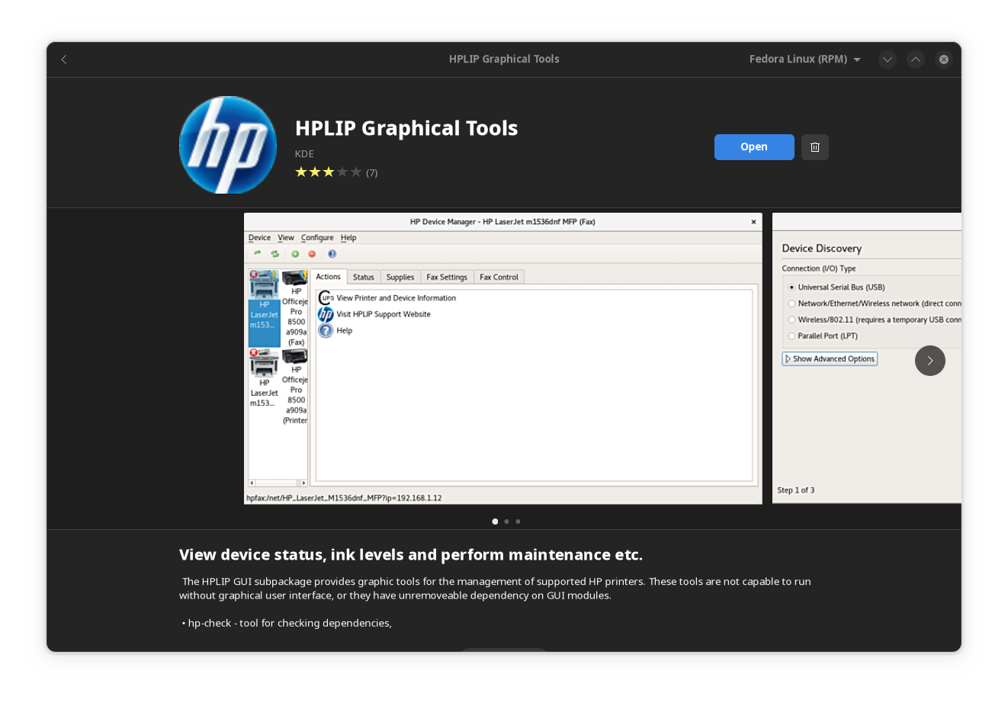Open the HP Device Manager screenshot thumbnail

click(503, 358)
